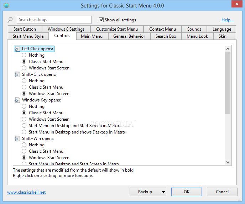The image size is (245, 204).
Task: Select the Windows Key opens: setting label
Action: coord(41,100)
